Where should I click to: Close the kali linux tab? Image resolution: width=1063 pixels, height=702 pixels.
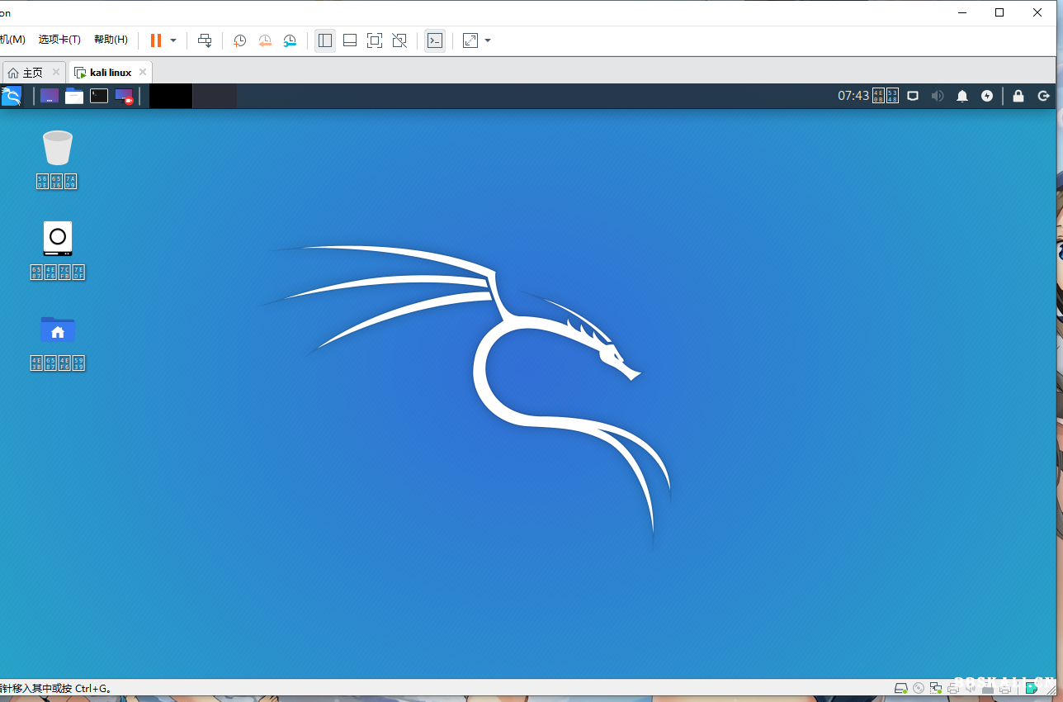[143, 72]
